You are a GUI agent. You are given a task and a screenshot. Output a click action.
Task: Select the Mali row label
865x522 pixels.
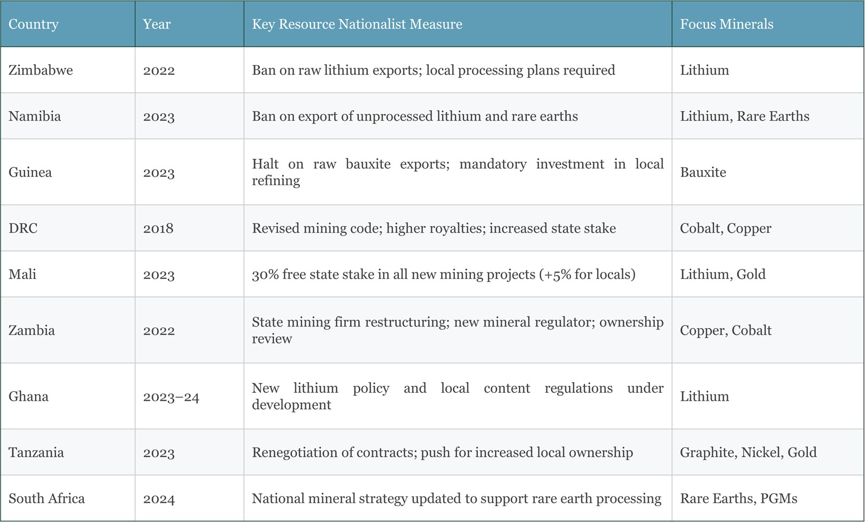(22, 274)
